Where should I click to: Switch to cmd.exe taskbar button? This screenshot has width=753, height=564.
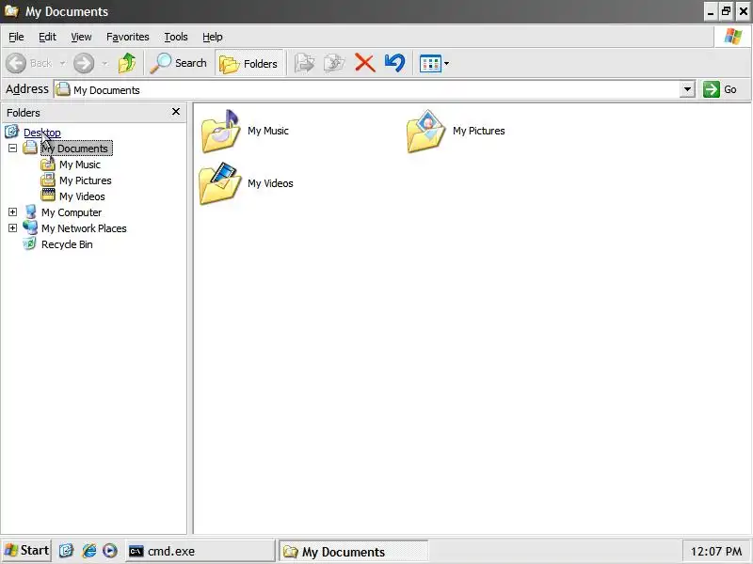200,551
